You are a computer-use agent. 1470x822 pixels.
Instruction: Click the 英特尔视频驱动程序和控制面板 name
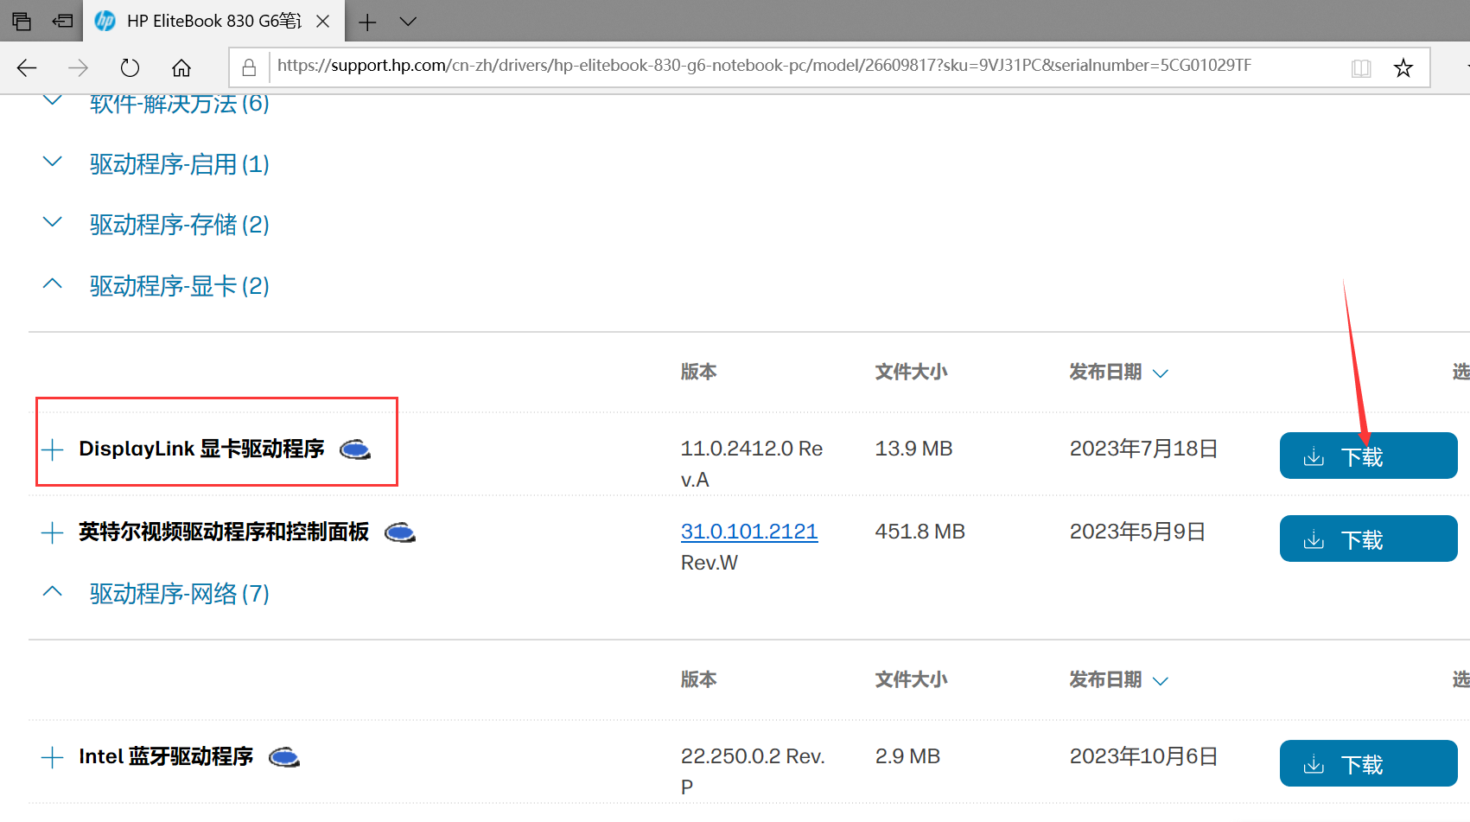click(224, 532)
